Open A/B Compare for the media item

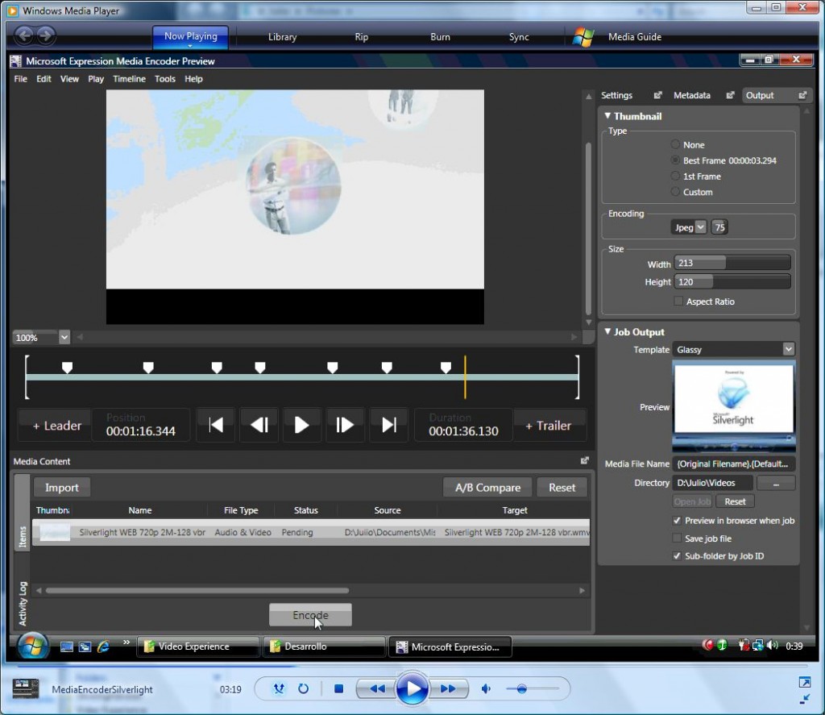point(487,487)
